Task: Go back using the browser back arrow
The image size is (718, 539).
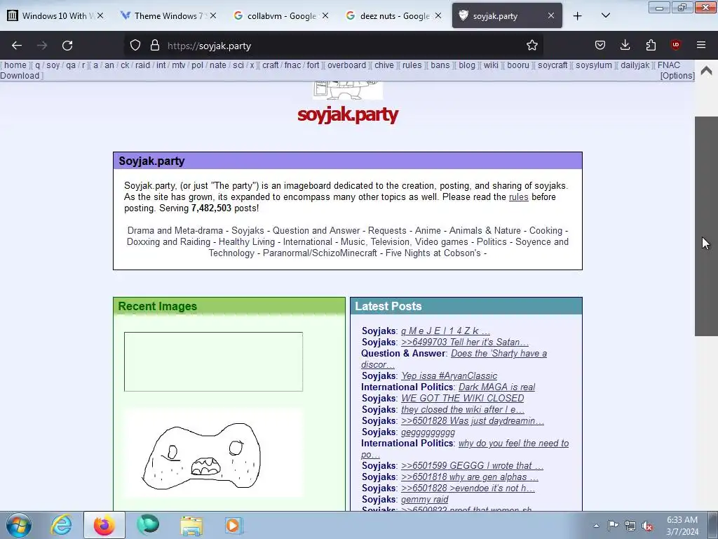Action: click(17, 46)
